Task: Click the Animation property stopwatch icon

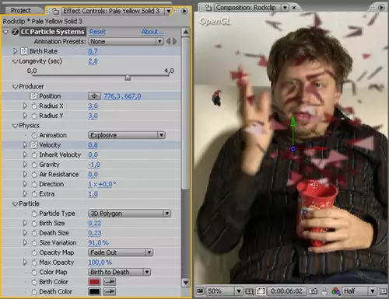Action: 34,135
